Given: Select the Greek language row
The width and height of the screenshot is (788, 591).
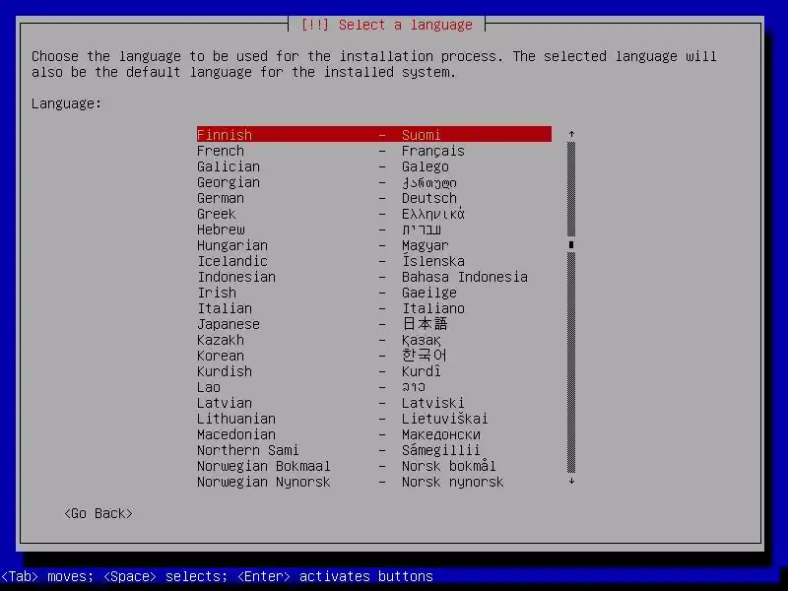Looking at the screenshot, I should pos(374,214).
